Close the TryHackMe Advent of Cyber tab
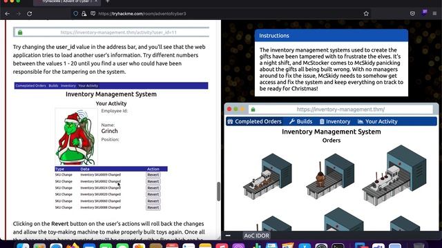The height and width of the screenshot is (248, 442). click(x=96, y=1)
